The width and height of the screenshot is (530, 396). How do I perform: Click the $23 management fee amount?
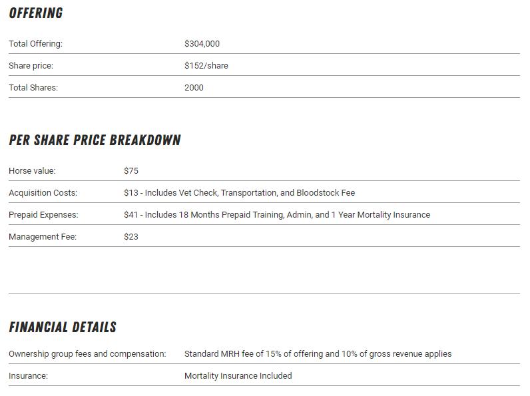[131, 237]
